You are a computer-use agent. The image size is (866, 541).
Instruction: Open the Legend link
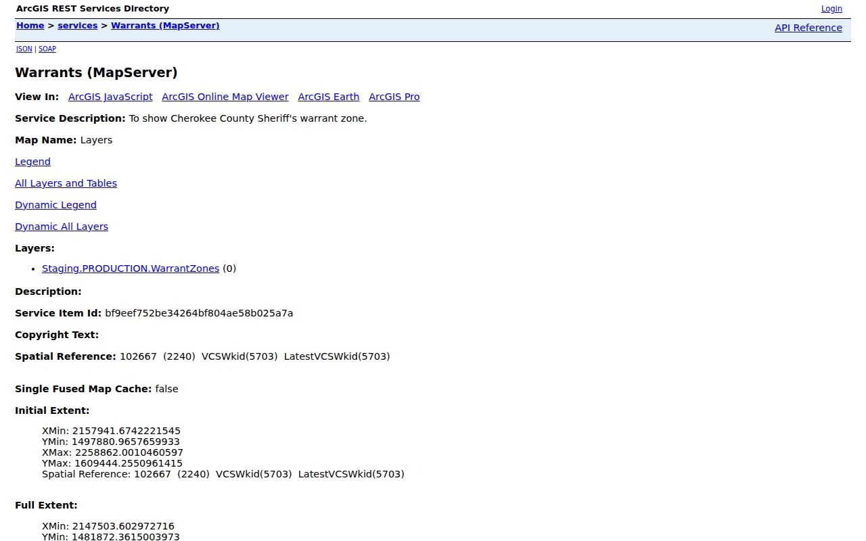(32, 162)
